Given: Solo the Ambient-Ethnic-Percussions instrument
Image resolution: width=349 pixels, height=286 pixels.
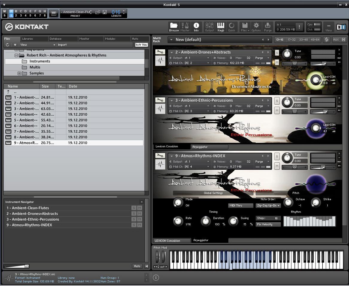Looking at the screenshot, I should point(277,101).
